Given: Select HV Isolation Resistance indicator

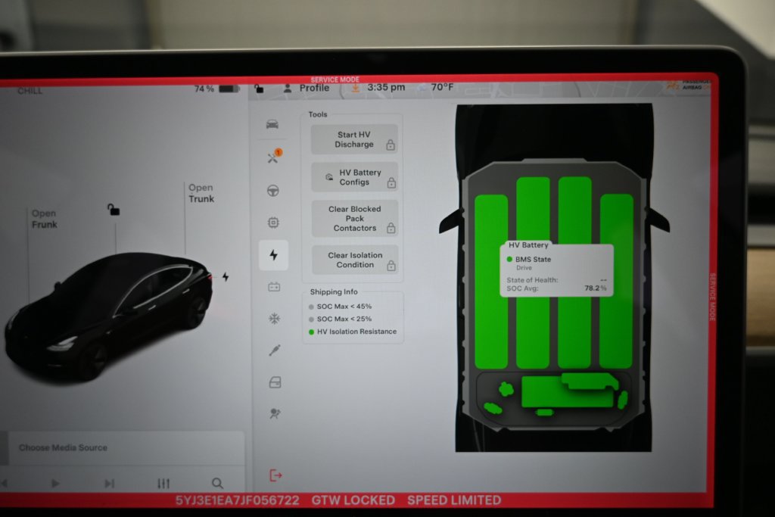Looking at the screenshot, I should tap(353, 332).
